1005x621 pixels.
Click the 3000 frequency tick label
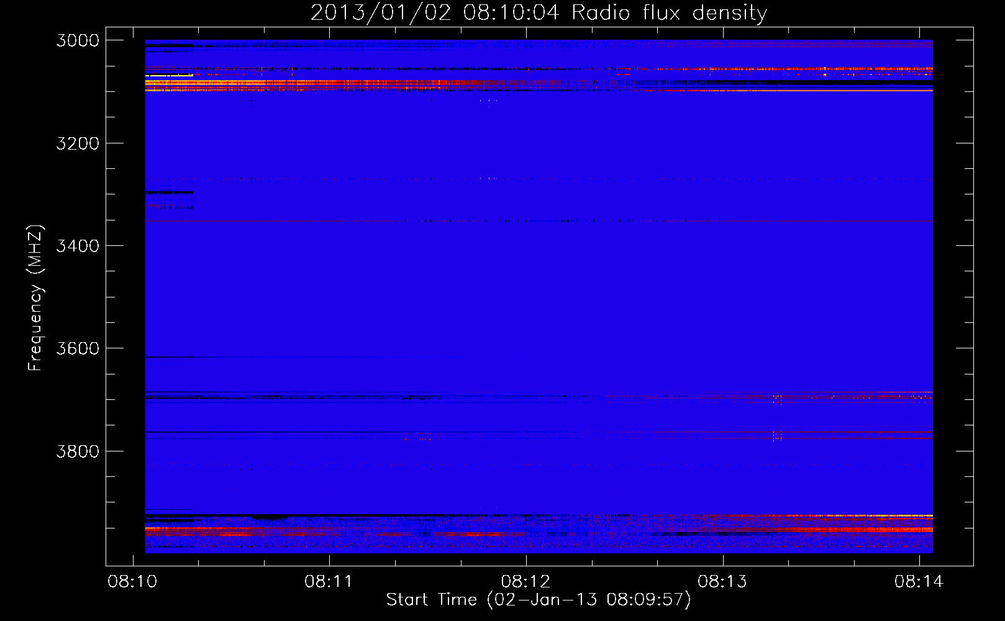coord(78,40)
